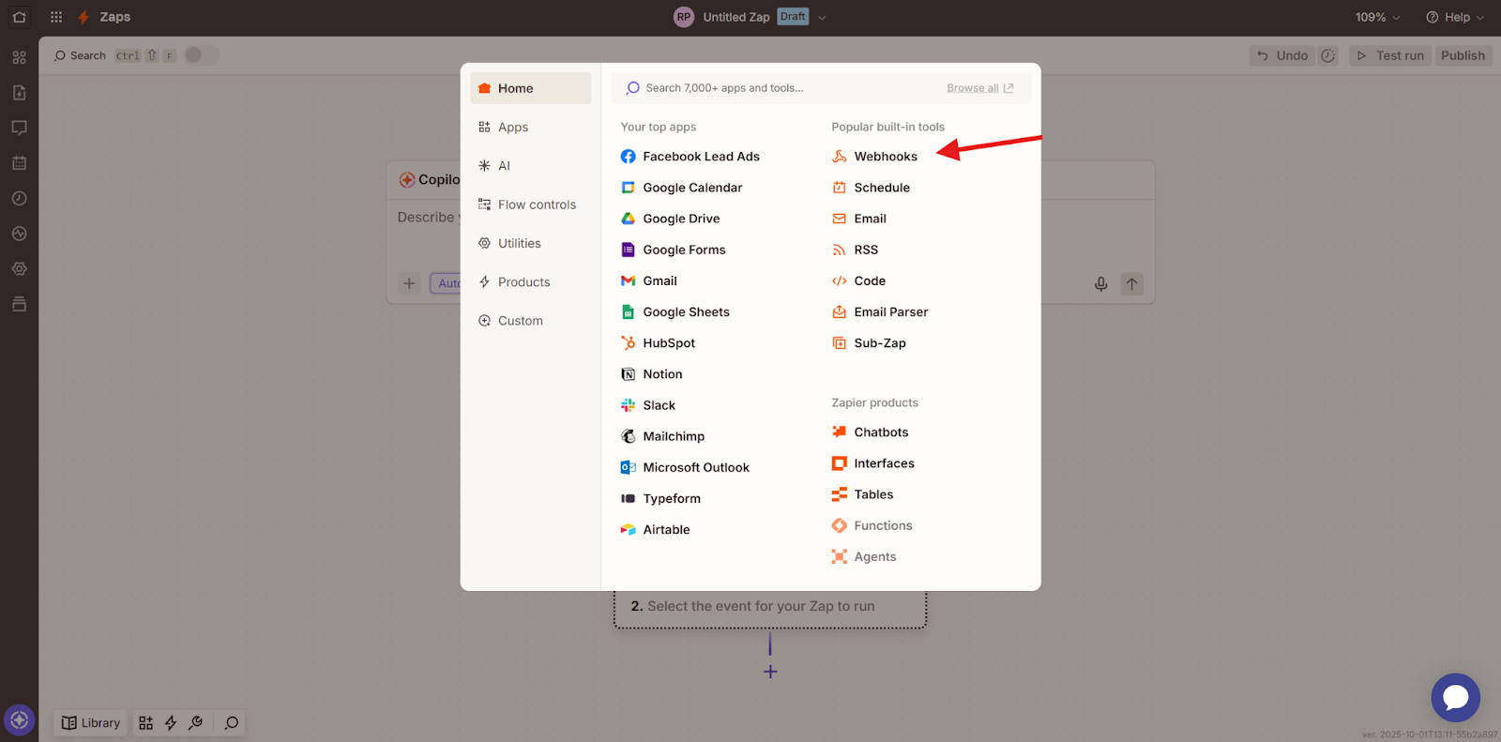Viewport: 1501px width, 742px height.
Task: Select the Email built-in tool
Action: pyautogui.click(x=859, y=219)
